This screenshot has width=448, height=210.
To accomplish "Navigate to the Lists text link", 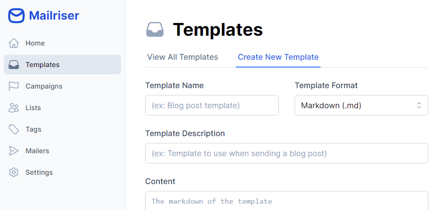I will coord(33,108).
